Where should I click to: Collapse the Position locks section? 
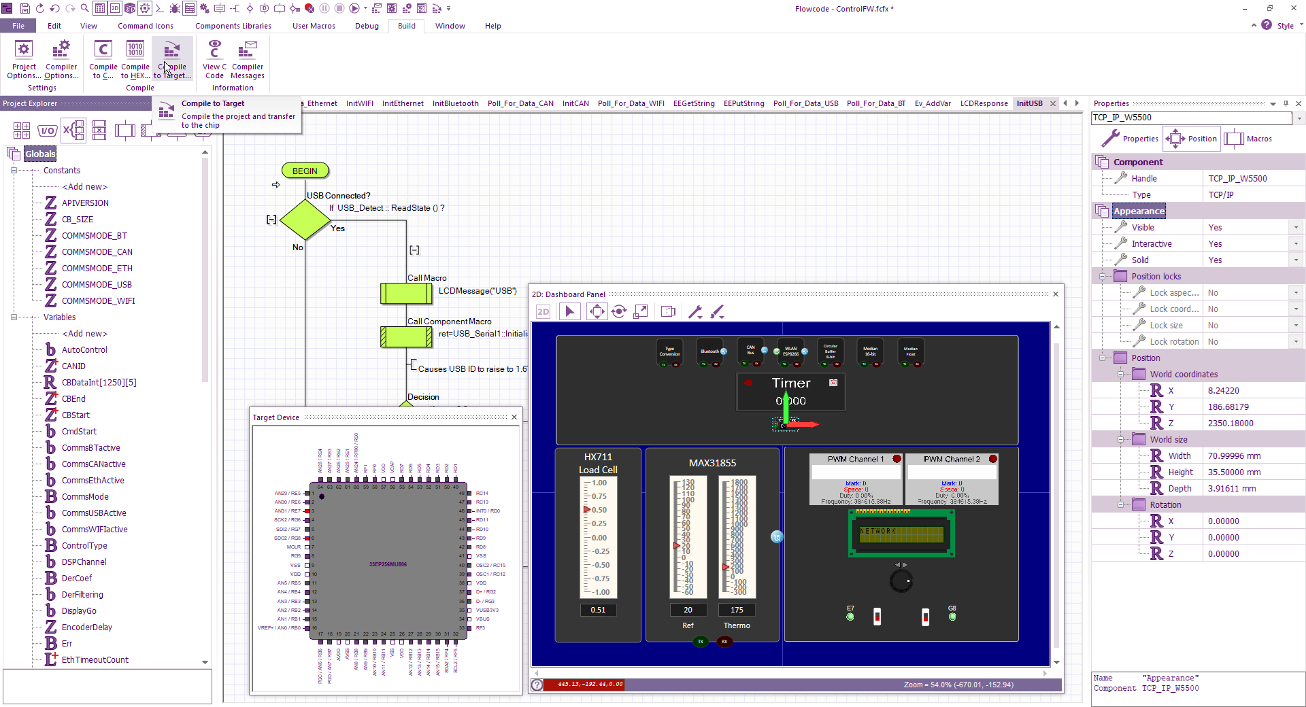pyautogui.click(x=1103, y=277)
